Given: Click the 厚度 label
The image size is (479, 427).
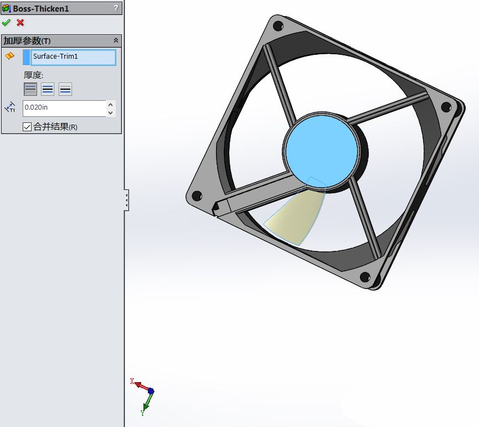Looking at the screenshot, I should pos(34,75).
